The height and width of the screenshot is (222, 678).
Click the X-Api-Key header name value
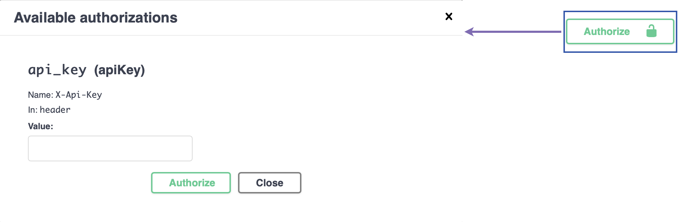tap(79, 95)
